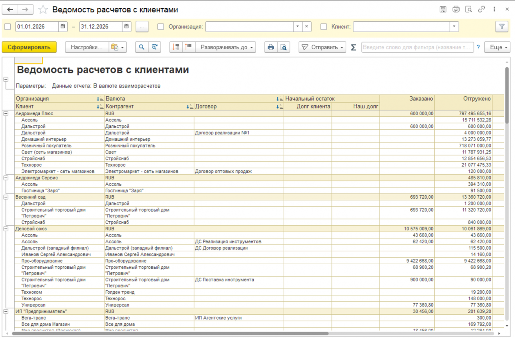Expand all groups icon
The height and width of the screenshot is (338, 515).
(189, 47)
